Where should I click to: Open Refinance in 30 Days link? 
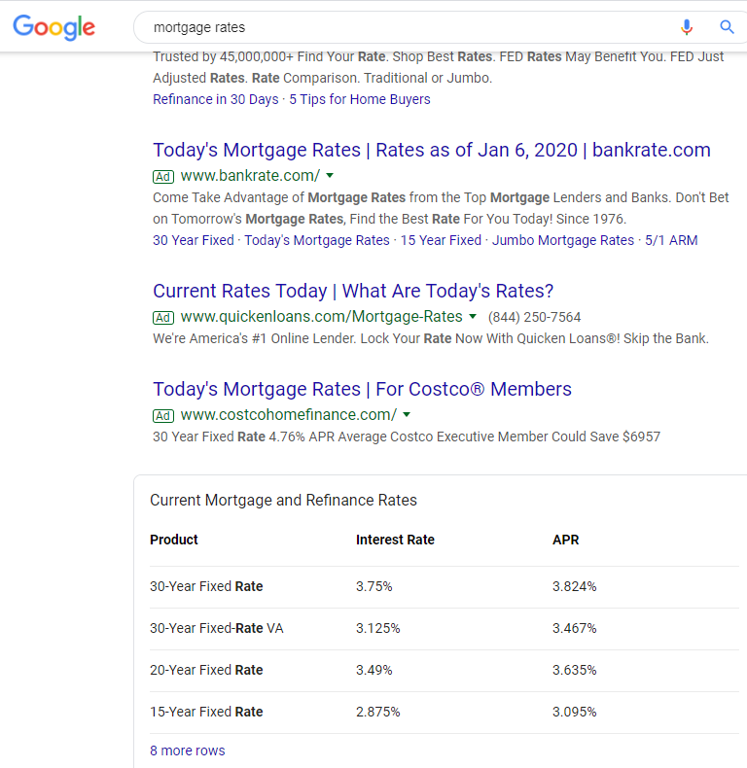216,99
